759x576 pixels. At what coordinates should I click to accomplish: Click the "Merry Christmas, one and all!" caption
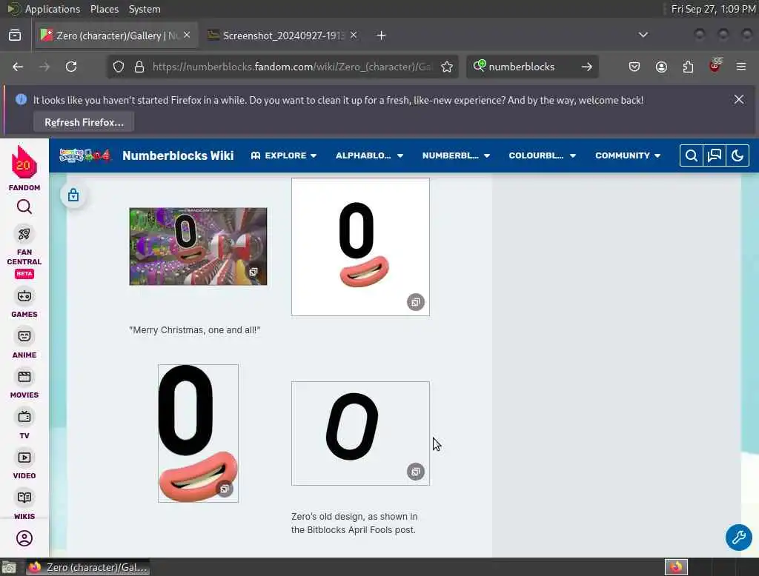(x=195, y=330)
